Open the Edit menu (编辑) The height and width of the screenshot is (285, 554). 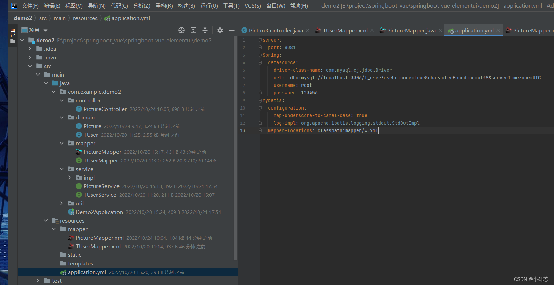(52, 6)
